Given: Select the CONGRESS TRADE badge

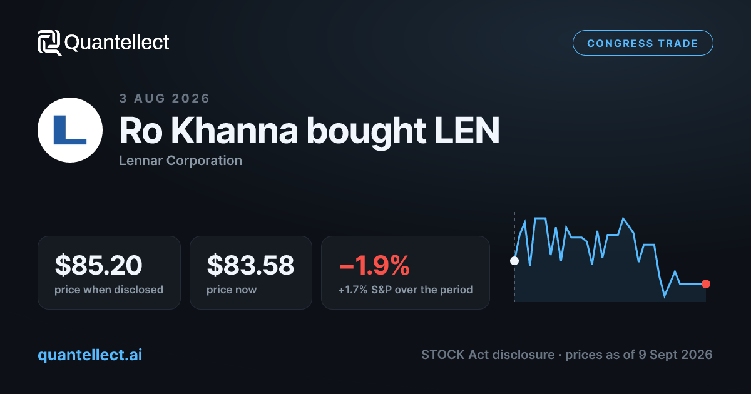Looking at the screenshot, I should (x=643, y=43).
